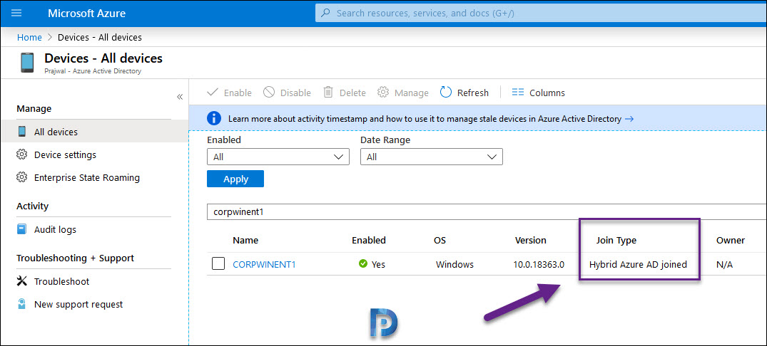
Task: Click the Refresh toolbar label
Action: [x=473, y=93]
